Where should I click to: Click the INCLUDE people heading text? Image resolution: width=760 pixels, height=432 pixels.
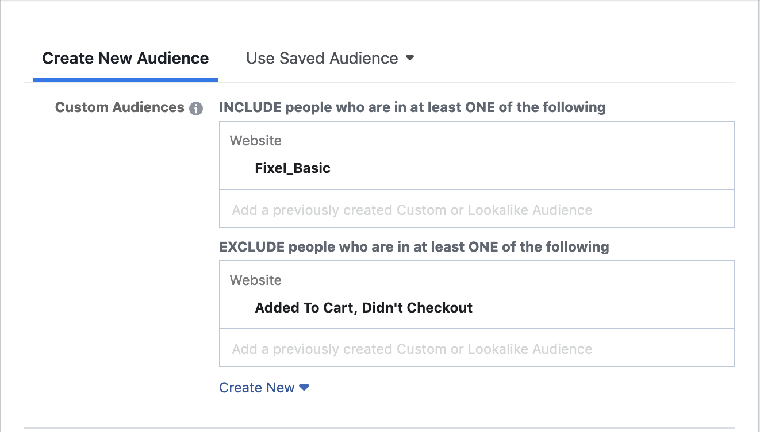[412, 107]
